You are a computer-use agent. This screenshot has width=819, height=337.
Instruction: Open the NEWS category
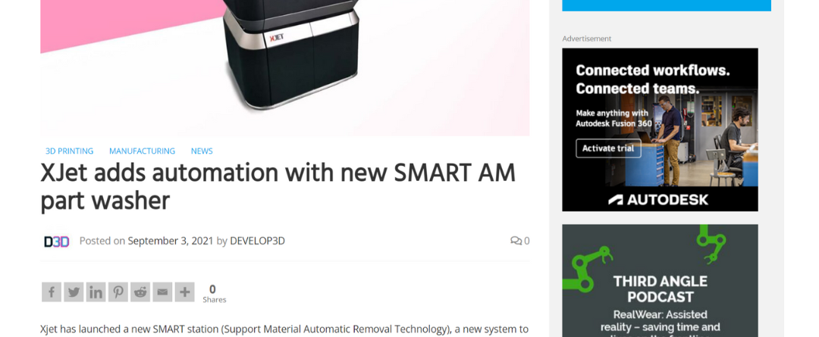point(202,151)
